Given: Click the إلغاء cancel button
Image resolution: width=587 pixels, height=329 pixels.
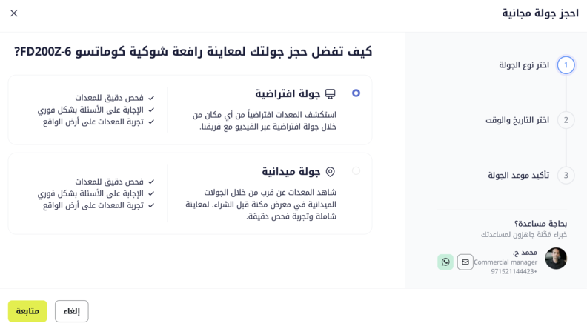Looking at the screenshot, I should point(71,311).
